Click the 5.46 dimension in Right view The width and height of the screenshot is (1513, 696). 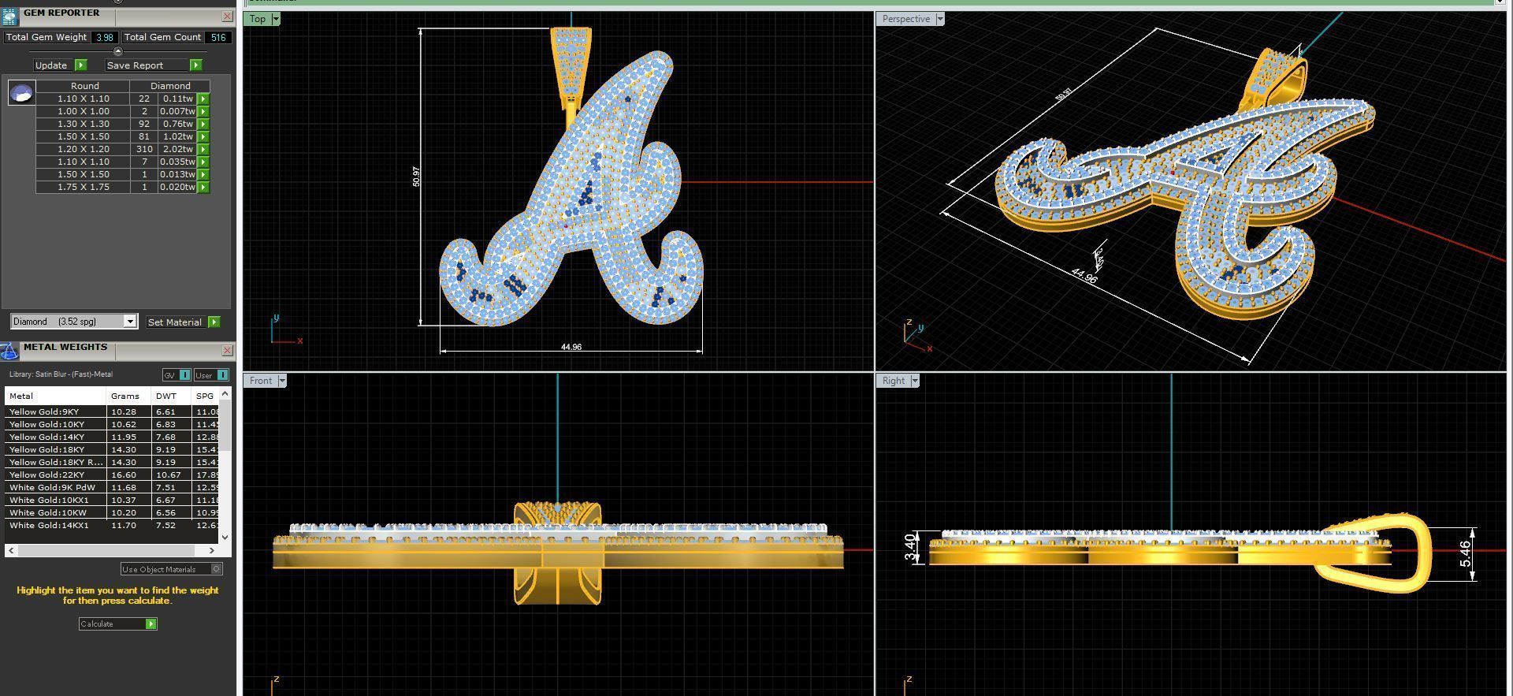[1465, 553]
